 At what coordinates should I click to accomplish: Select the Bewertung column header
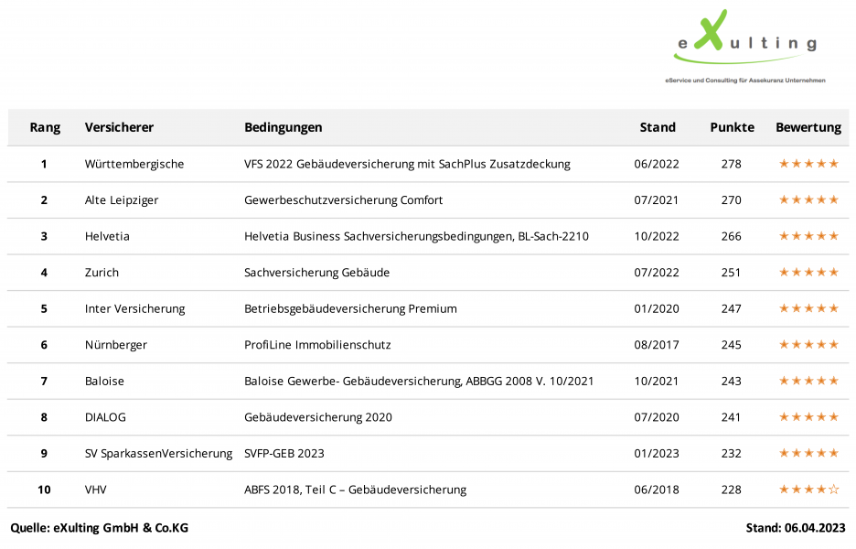[808, 127]
